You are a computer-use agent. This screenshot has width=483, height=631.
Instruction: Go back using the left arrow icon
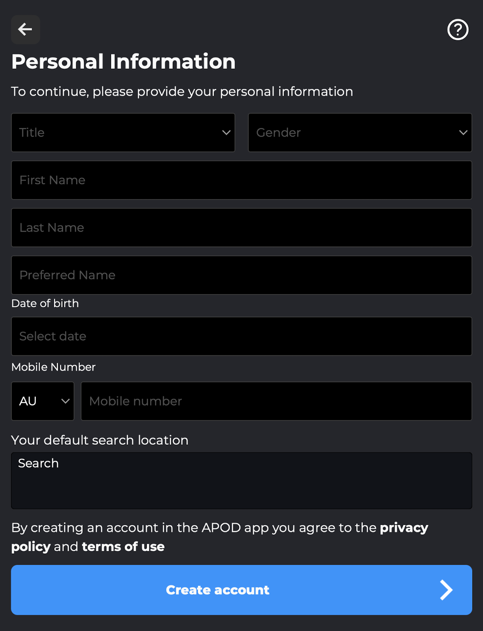pos(26,30)
